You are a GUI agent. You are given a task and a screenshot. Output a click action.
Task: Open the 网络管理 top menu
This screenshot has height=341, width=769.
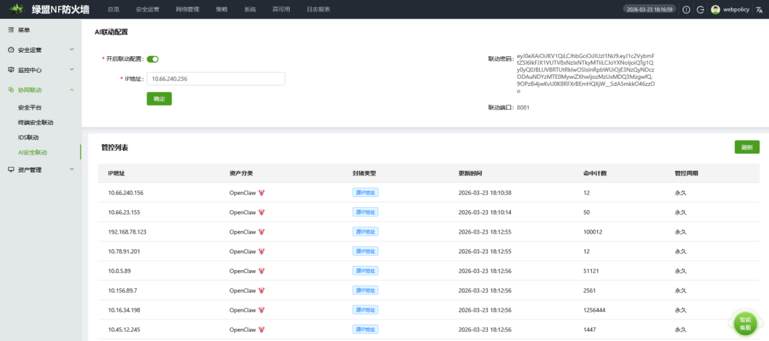tap(187, 10)
